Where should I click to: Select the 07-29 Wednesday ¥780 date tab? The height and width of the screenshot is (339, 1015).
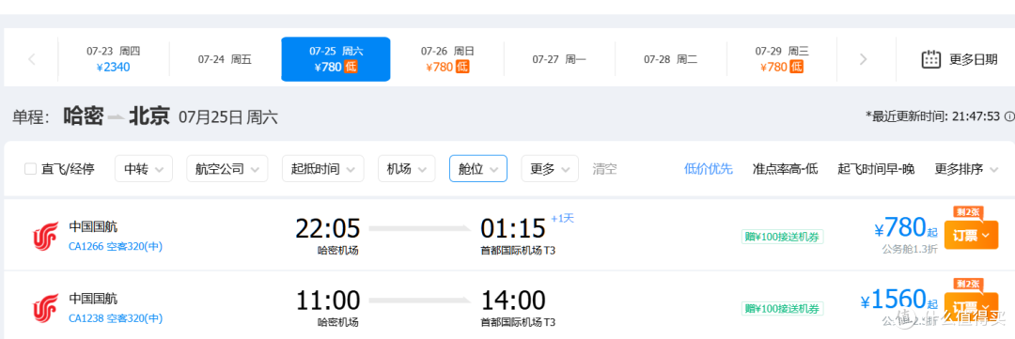pos(782,59)
